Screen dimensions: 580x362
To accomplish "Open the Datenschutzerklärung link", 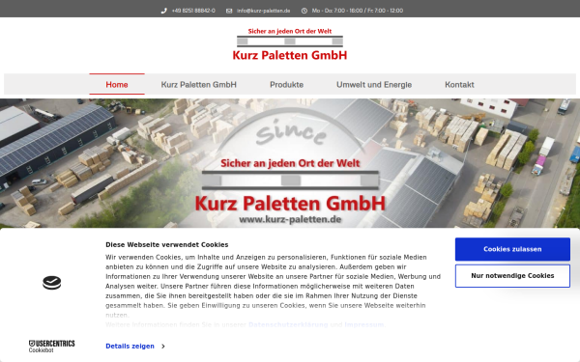I will click(x=288, y=324).
